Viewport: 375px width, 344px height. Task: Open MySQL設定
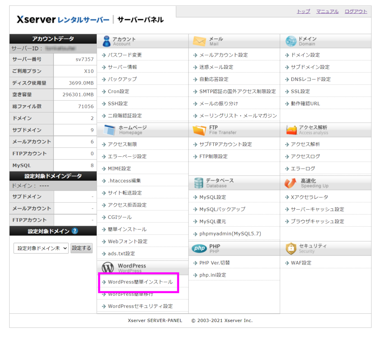213,197
